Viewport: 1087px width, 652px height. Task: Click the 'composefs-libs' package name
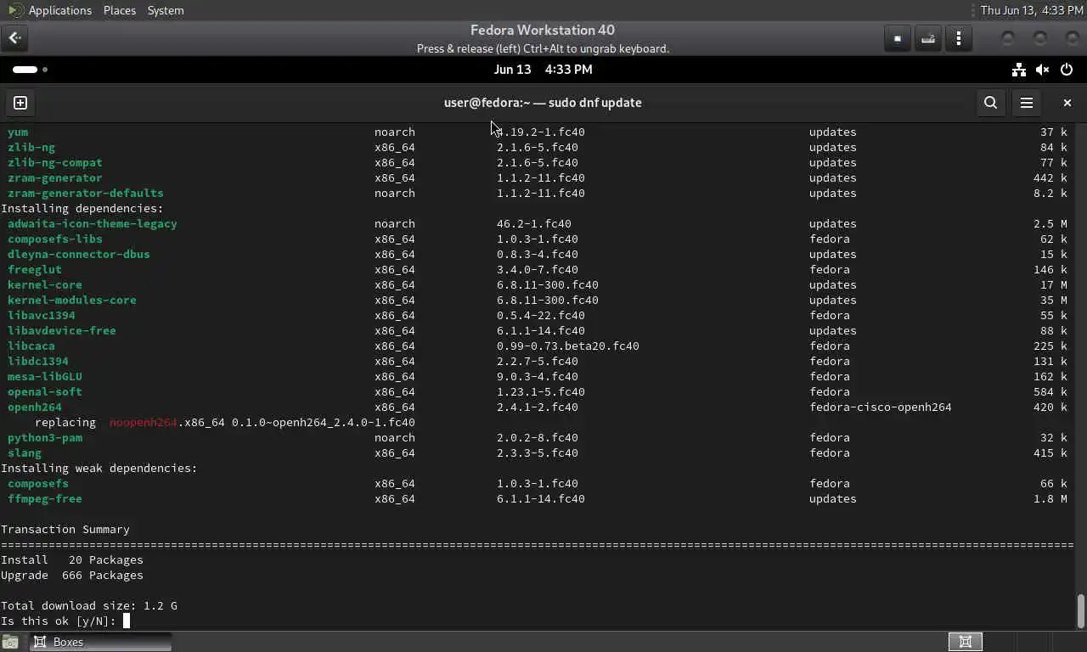coord(55,239)
